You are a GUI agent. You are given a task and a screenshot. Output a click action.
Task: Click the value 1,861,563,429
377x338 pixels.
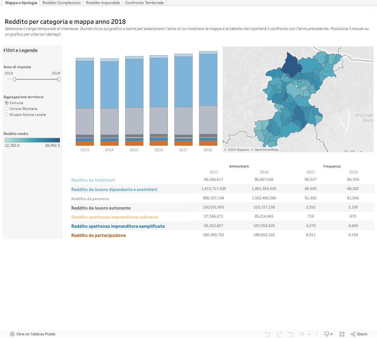tap(264, 189)
